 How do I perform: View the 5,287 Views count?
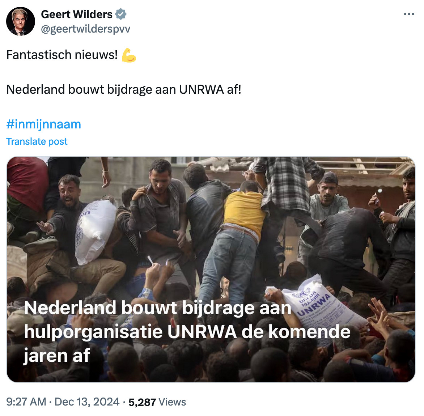pyautogui.click(x=157, y=402)
